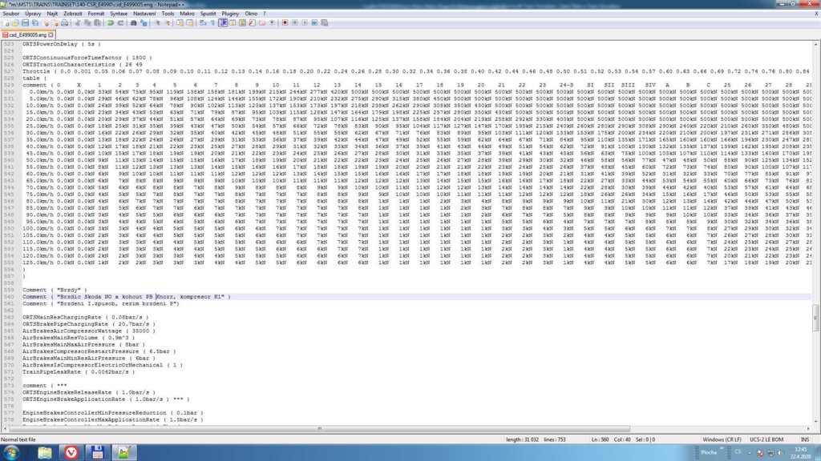Open the Soubor menu
This screenshot has width=821, height=461.
point(12,14)
